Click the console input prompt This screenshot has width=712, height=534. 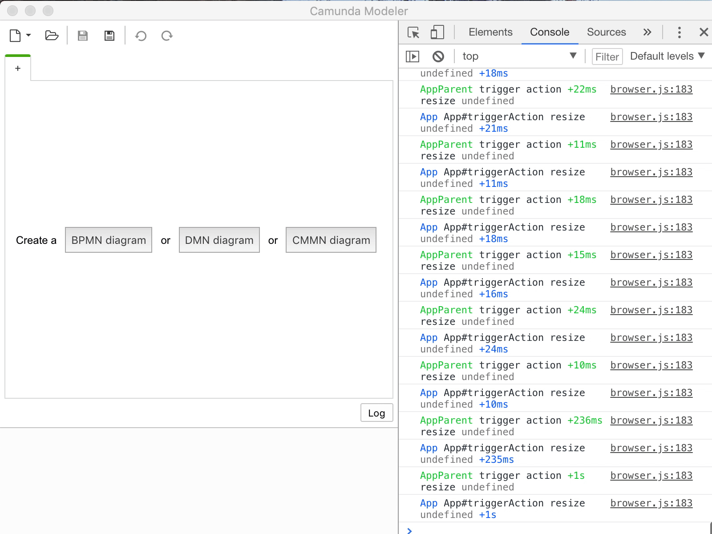pos(555,530)
